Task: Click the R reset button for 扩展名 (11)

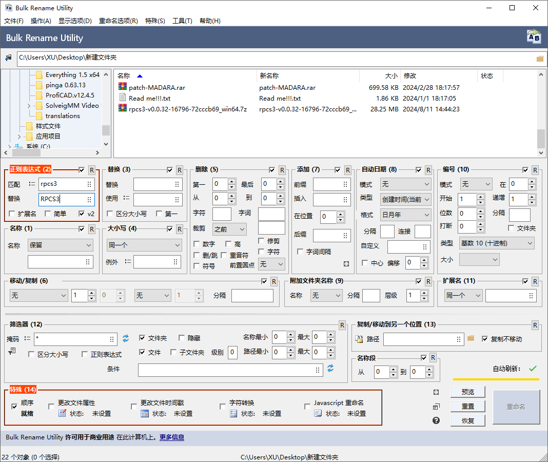Action: pyautogui.click(x=535, y=281)
